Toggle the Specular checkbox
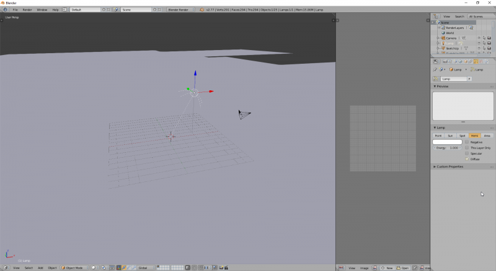 [467, 153]
